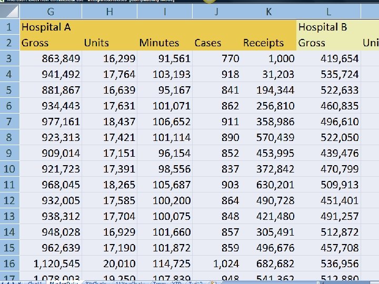Select row 16 header
The width and height of the screenshot is (379, 284).
click(x=9, y=263)
